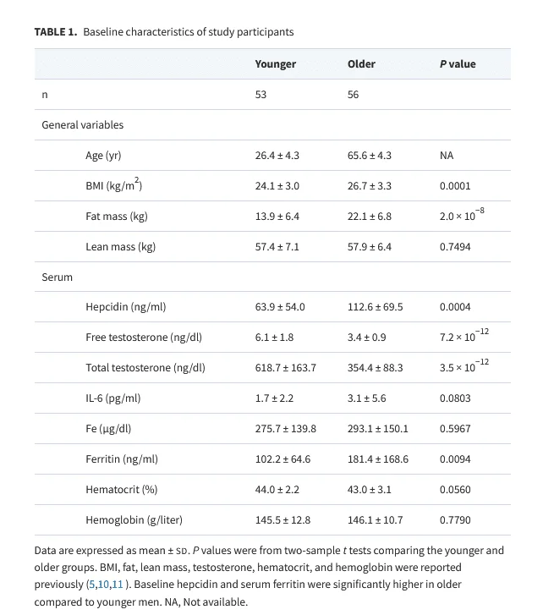The height and width of the screenshot is (615, 554).
Task: Click the Hemoglobin (g/liter) row label
Action: (134, 520)
